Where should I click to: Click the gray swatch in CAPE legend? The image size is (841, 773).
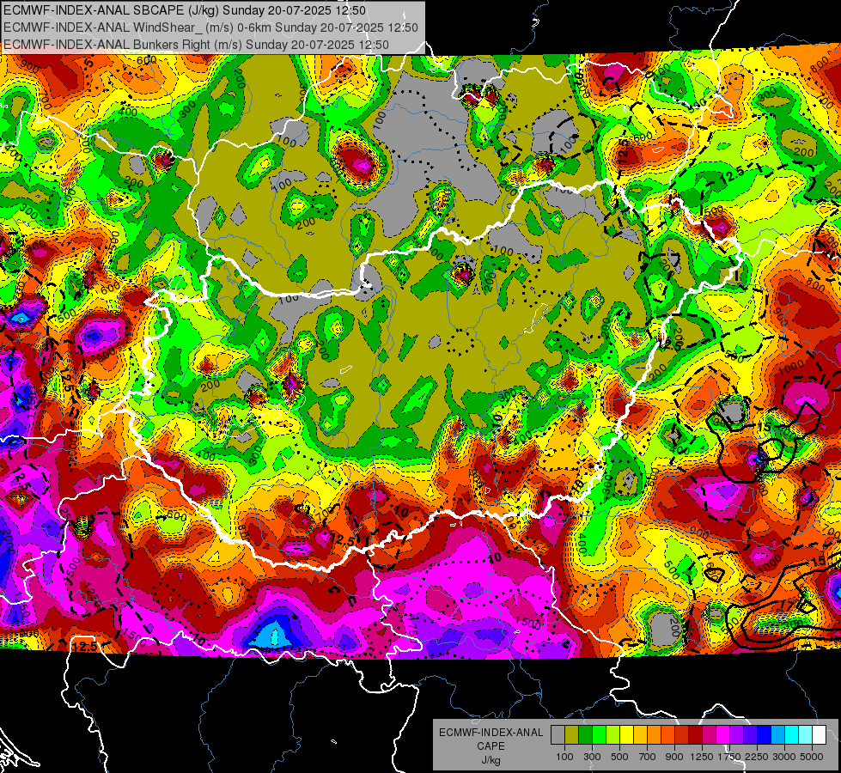coord(558,734)
